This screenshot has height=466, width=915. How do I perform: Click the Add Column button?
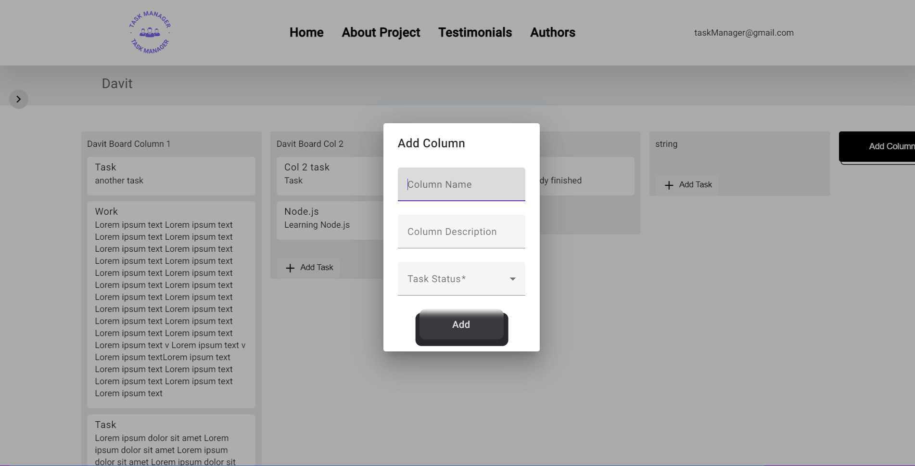tap(890, 146)
